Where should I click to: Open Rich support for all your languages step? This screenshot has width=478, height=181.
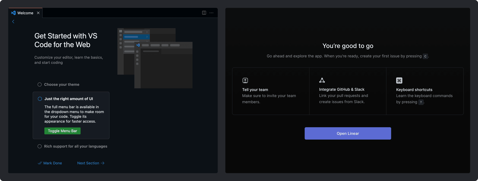point(76,146)
